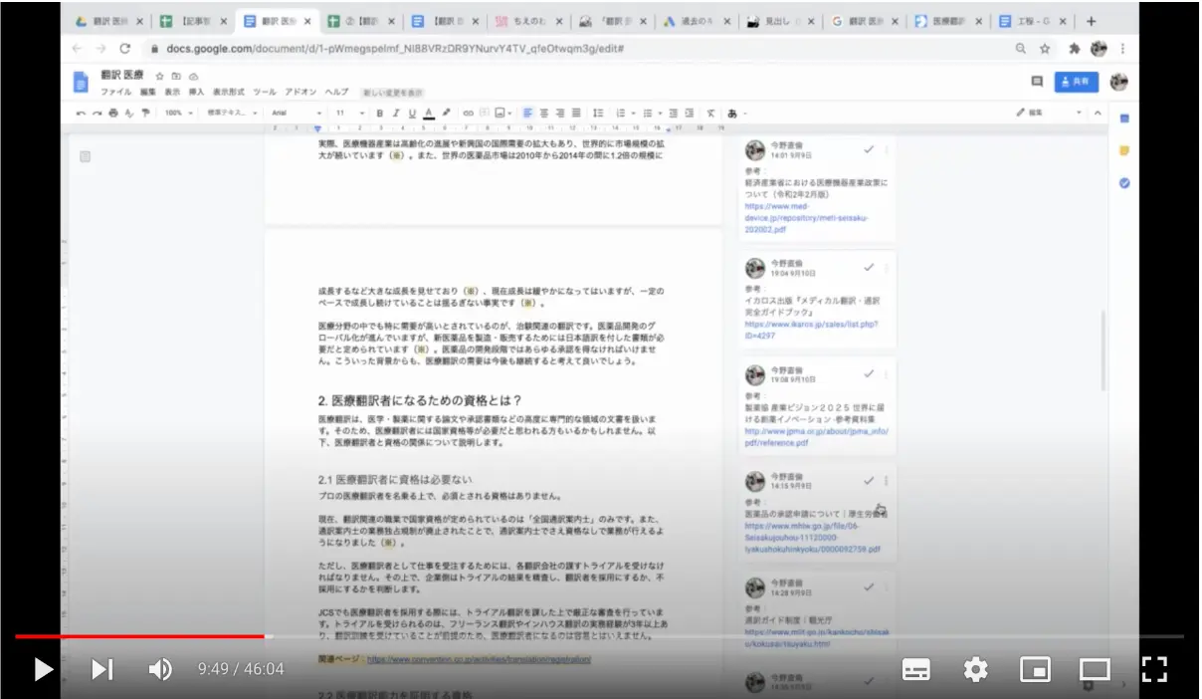Toggle bold formatting
1202x699 pixels.
tap(379, 113)
